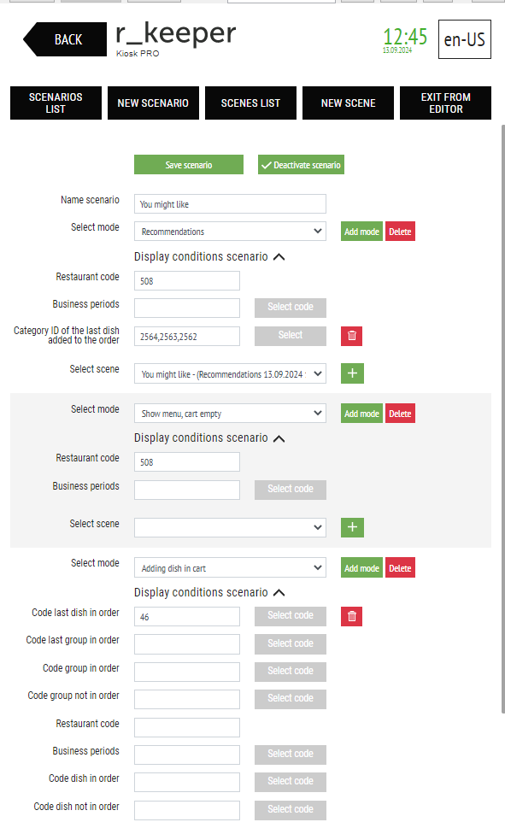Switch to Scenes List
The width and height of the screenshot is (505, 828).
[x=250, y=103]
